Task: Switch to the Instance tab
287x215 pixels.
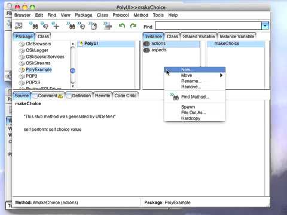Action: pos(153,36)
